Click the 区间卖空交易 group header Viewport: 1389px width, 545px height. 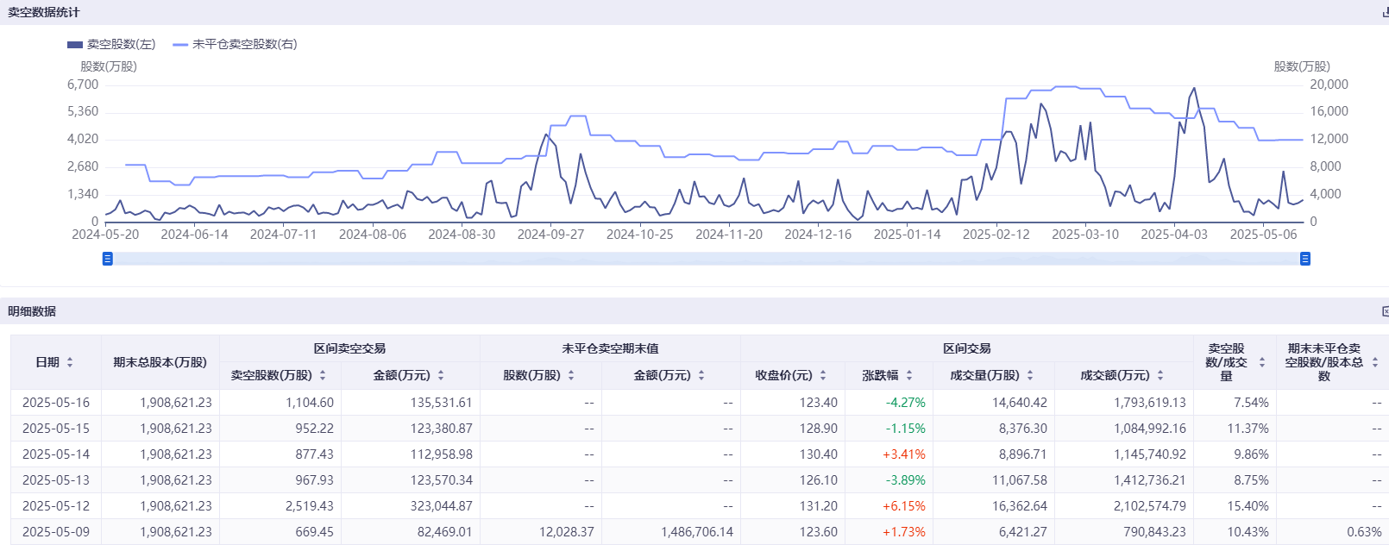(x=349, y=348)
